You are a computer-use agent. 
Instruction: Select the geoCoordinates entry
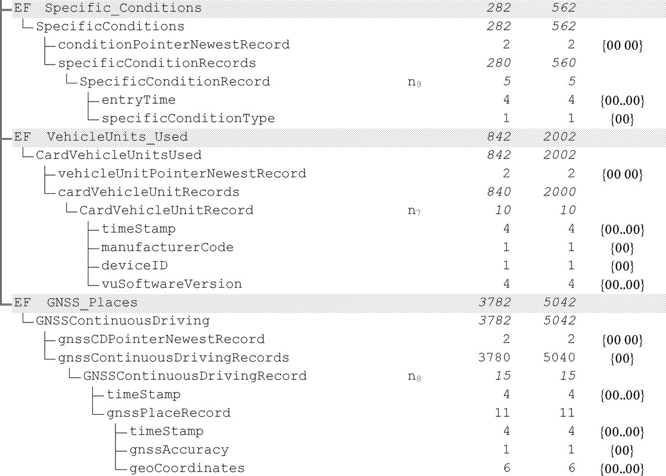pos(187,468)
